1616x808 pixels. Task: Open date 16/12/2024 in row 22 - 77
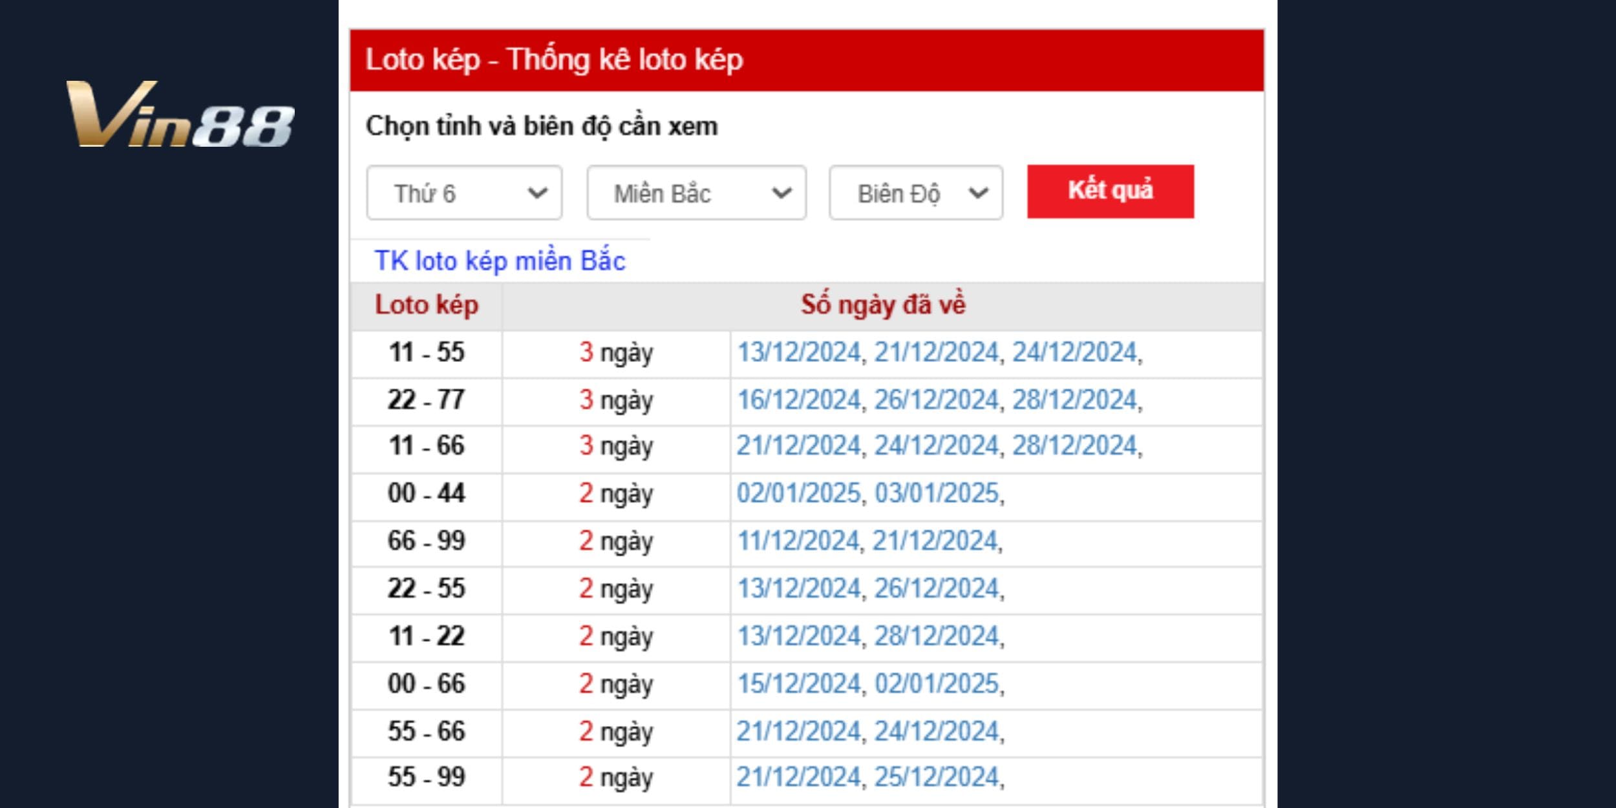799,399
